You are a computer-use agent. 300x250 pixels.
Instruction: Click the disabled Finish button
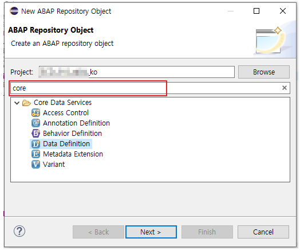coord(207,232)
